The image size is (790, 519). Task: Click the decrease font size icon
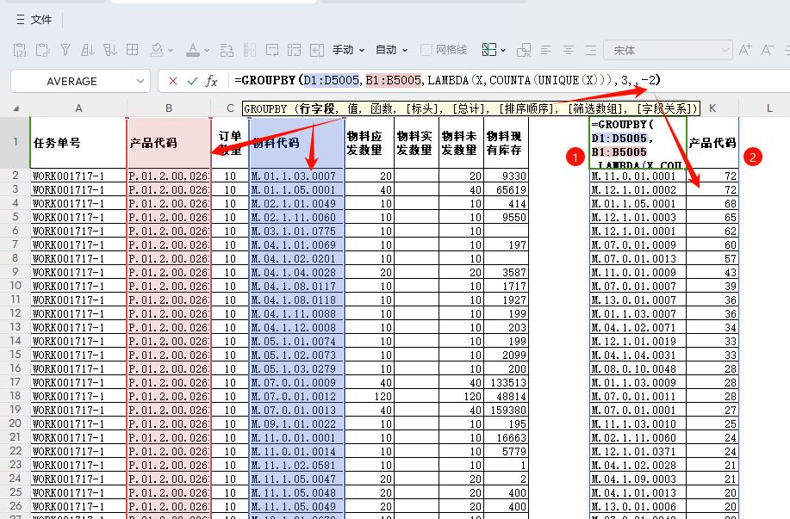point(768,50)
